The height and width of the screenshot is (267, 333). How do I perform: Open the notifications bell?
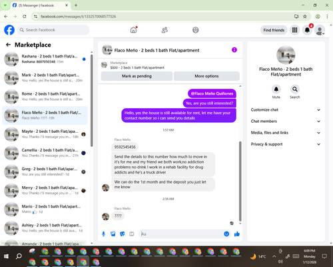[307, 30]
